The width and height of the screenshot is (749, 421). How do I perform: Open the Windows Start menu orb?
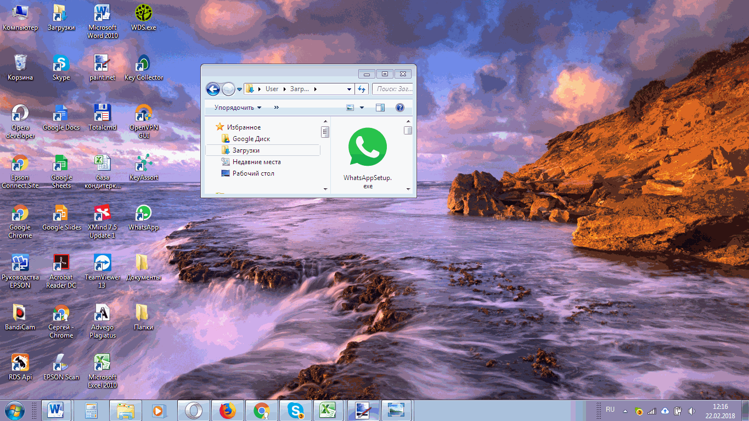point(14,411)
